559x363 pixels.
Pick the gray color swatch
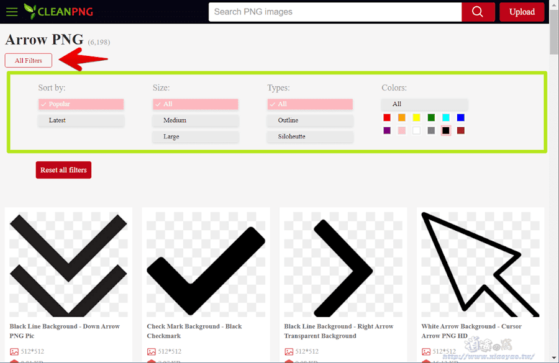(432, 131)
